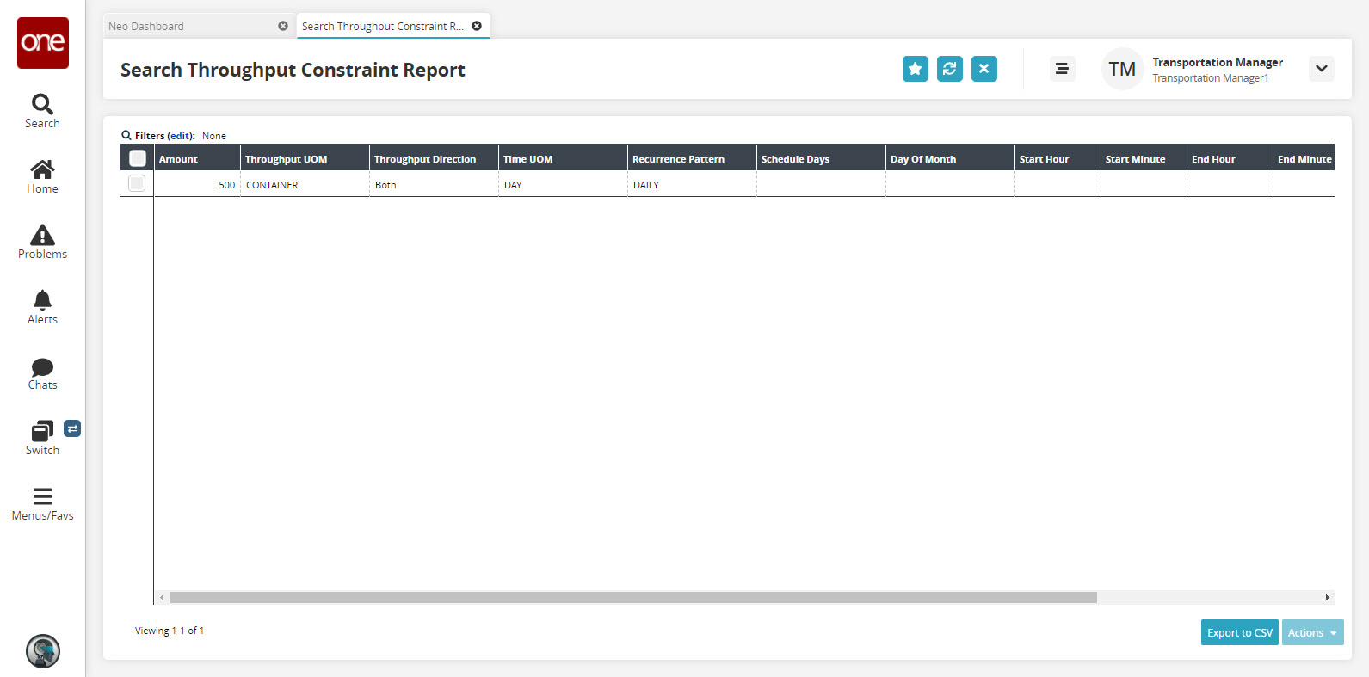The height and width of the screenshot is (677, 1369).
Task: Add report to favorites with star icon
Action: point(916,69)
